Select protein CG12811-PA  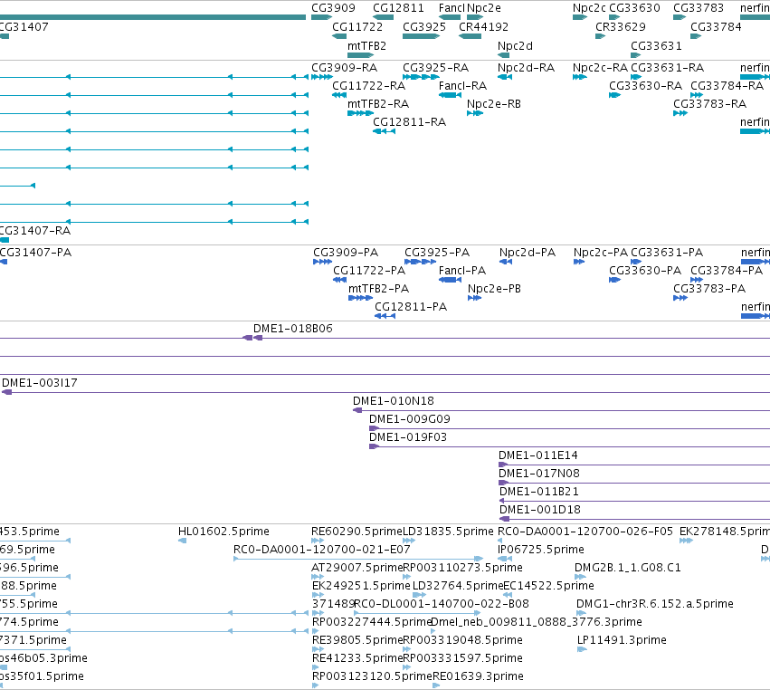[x=411, y=307]
